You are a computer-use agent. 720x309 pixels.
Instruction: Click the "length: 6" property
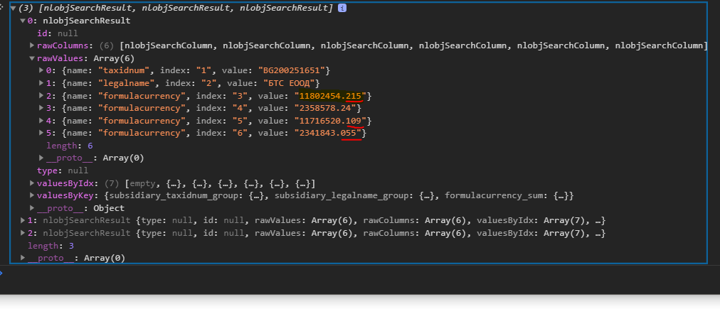tap(69, 146)
